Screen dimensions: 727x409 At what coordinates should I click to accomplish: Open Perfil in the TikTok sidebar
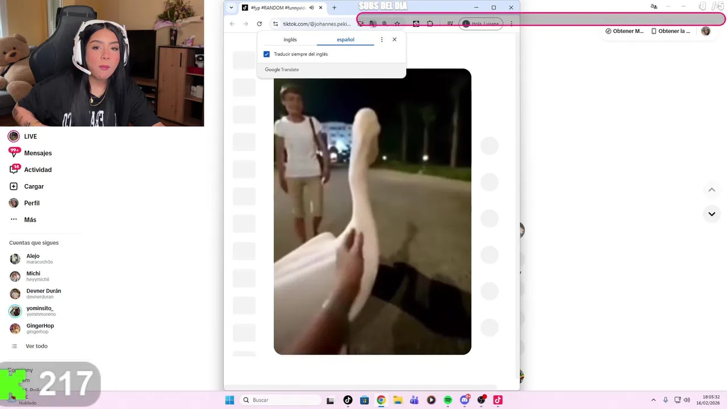tap(24, 203)
